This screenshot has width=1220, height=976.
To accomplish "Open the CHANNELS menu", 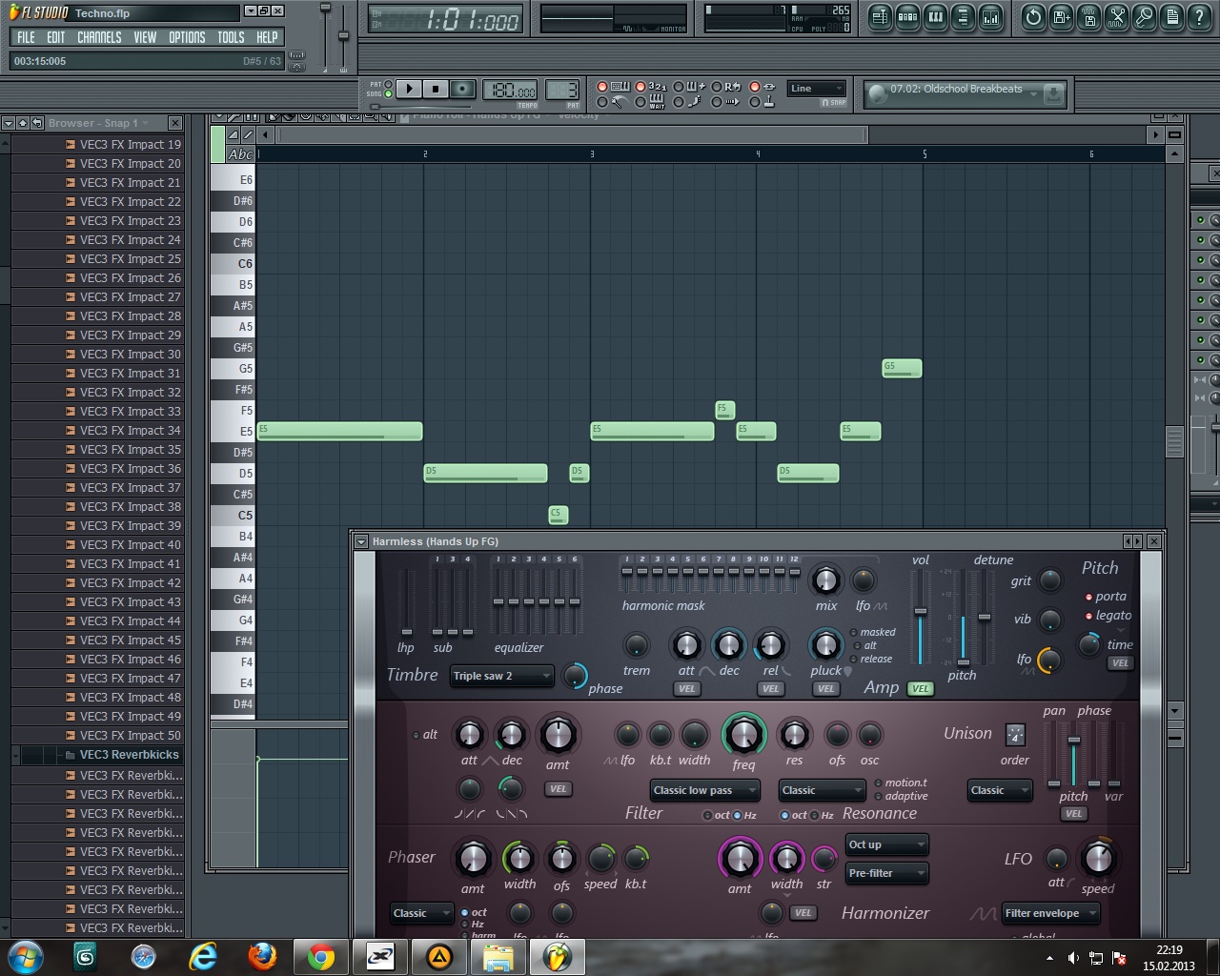I will click(x=99, y=37).
